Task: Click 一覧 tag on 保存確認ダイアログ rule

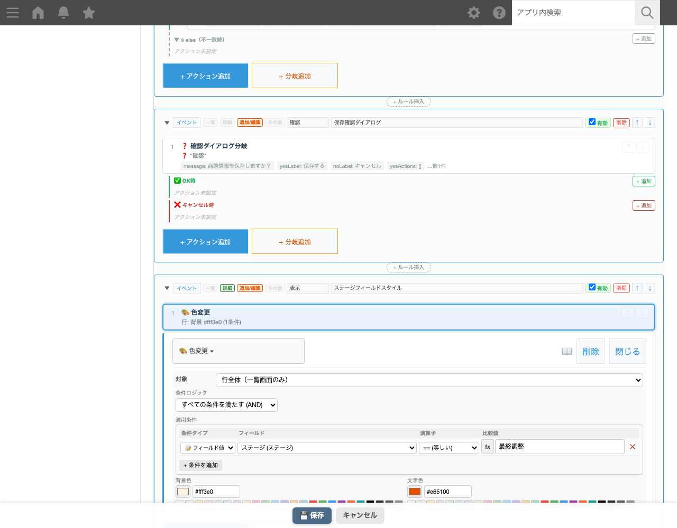Action: [x=211, y=122]
